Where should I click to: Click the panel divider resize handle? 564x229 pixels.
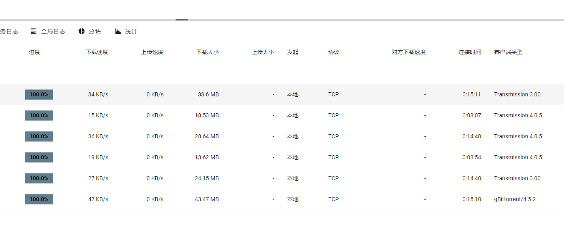tap(181, 20)
